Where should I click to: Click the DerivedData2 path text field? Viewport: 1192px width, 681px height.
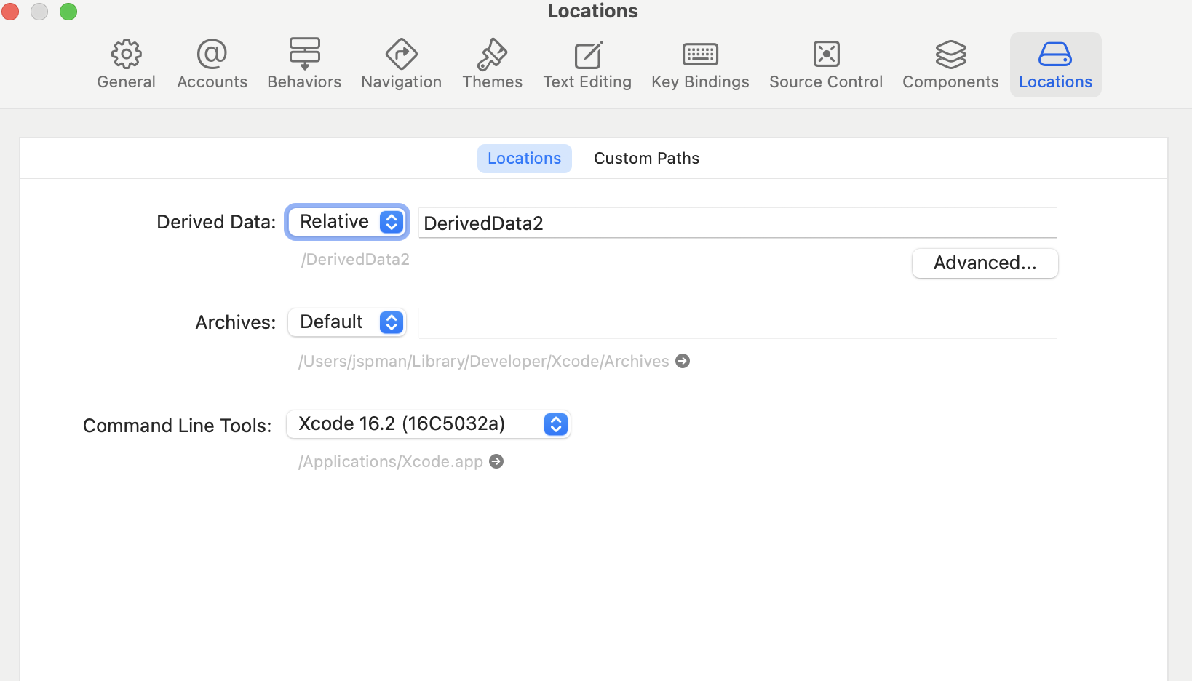(737, 223)
